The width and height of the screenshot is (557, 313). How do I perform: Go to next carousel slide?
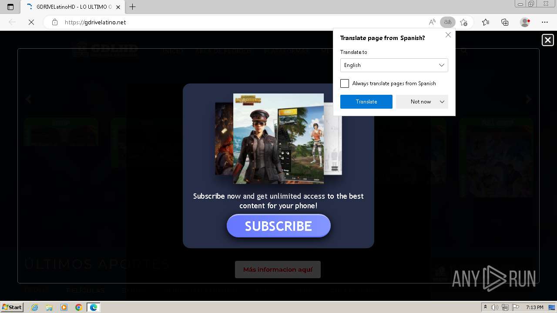click(x=529, y=100)
